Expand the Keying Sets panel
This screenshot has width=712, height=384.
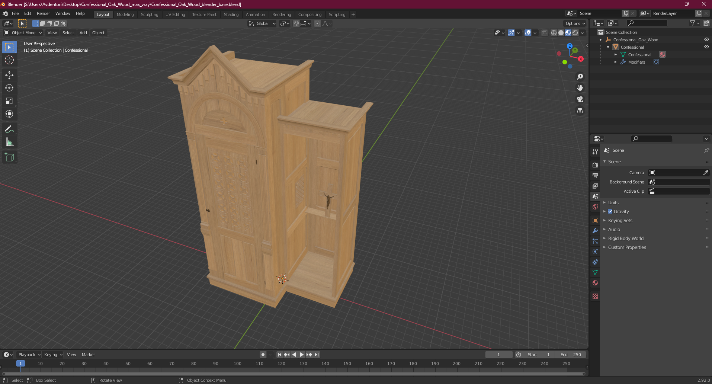(620, 220)
